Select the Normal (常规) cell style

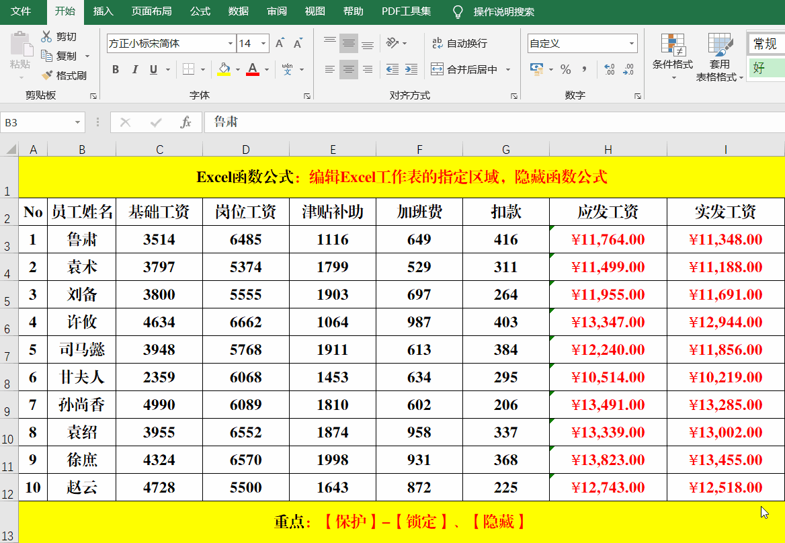point(766,44)
